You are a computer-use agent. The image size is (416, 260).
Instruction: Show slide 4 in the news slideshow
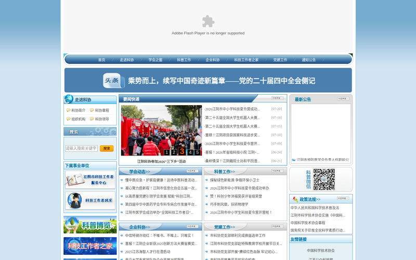click(x=190, y=152)
